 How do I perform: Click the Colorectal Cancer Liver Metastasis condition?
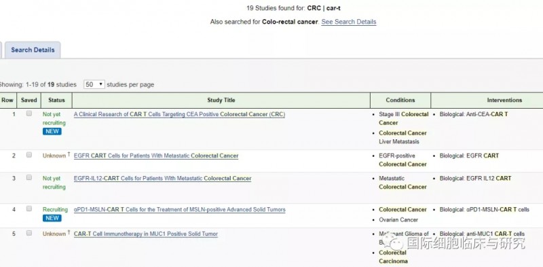pos(402,137)
